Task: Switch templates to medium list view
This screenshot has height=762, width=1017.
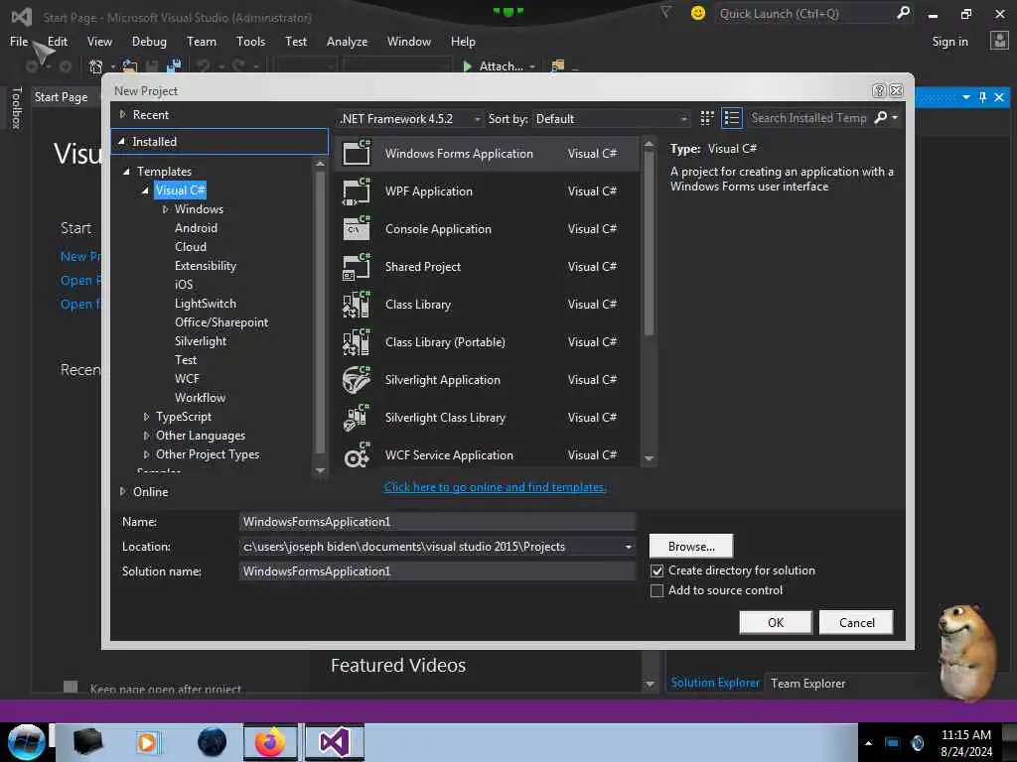Action: coord(732,118)
